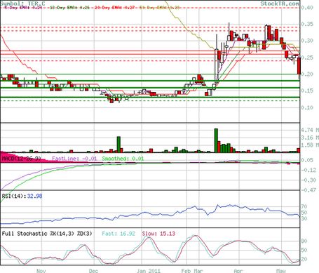
Task: Click the 0.15 price axis label
Action: click(307, 91)
